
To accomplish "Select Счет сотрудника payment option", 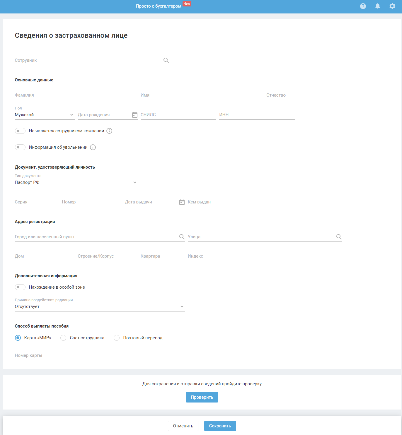I will (63, 338).
